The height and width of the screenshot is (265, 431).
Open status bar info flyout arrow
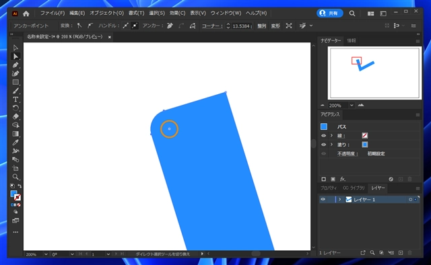click(x=202, y=254)
